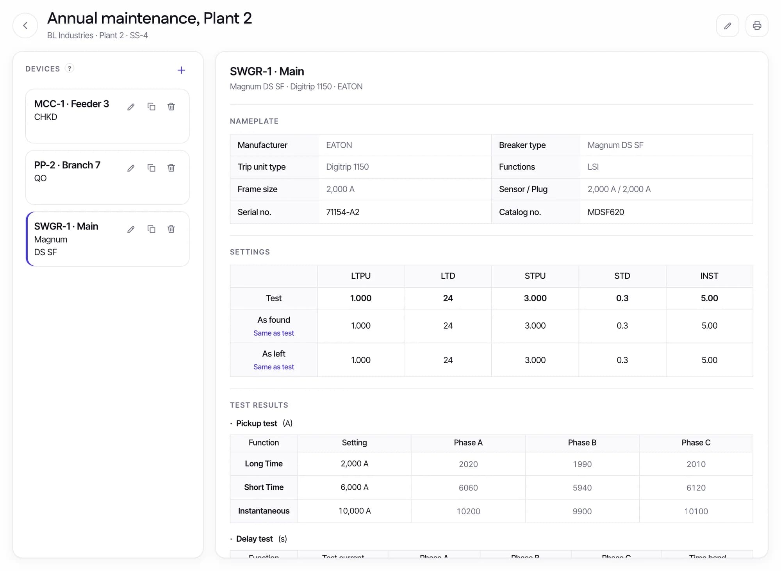Screen dimensions: 781x571
Task: Click the Breaker type value Magnum DS SF
Action: (x=615, y=145)
